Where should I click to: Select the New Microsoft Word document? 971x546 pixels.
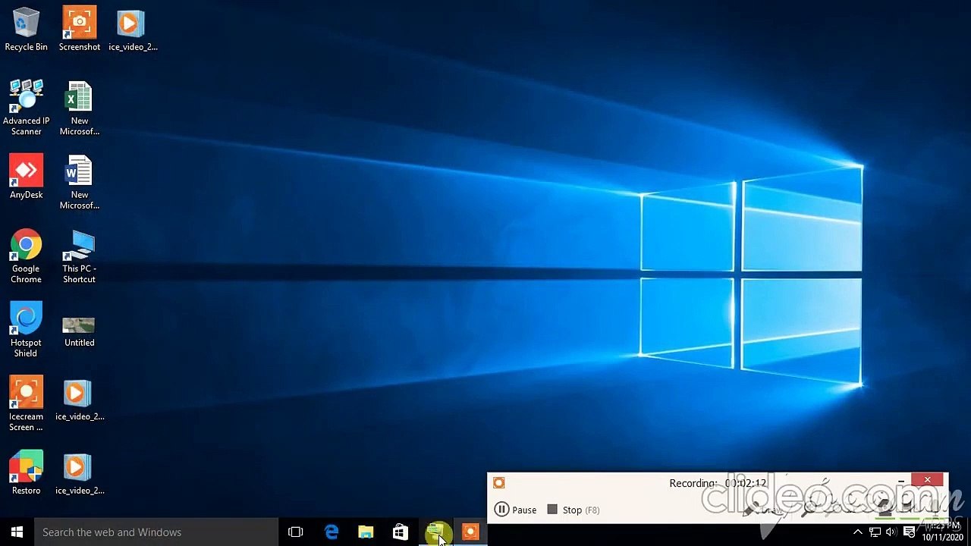click(80, 182)
